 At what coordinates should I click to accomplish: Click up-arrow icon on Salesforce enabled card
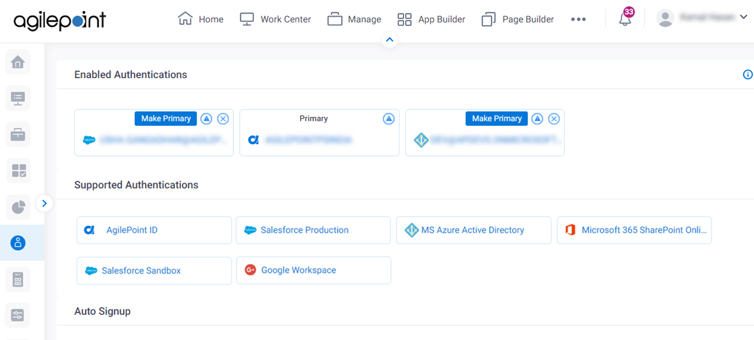(x=206, y=119)
